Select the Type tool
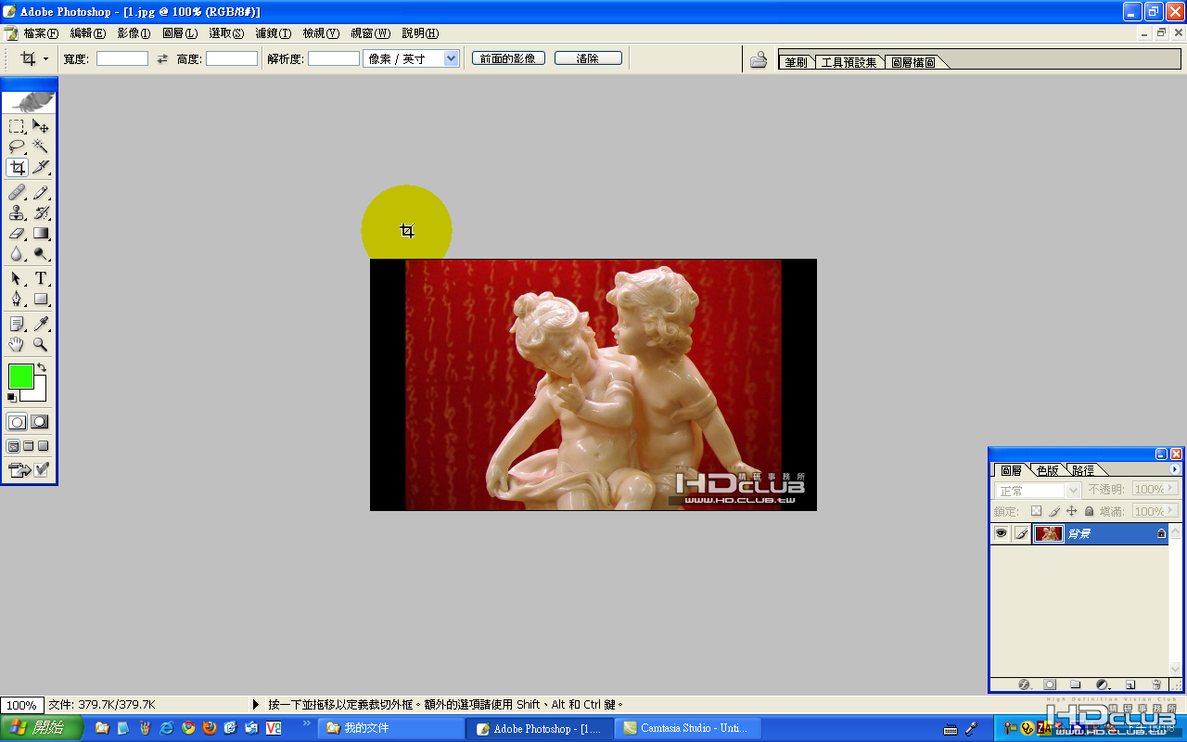Screen dimensions: 1187x742 coord(41,278)
